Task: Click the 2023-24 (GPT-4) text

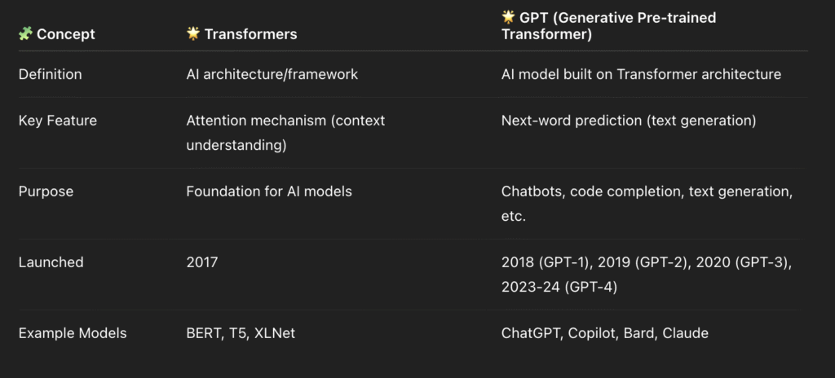Action: click(x=559, y=288)
